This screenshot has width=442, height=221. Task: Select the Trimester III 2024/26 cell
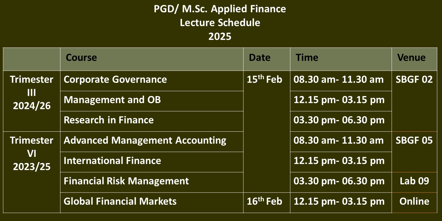click(32, 101)
